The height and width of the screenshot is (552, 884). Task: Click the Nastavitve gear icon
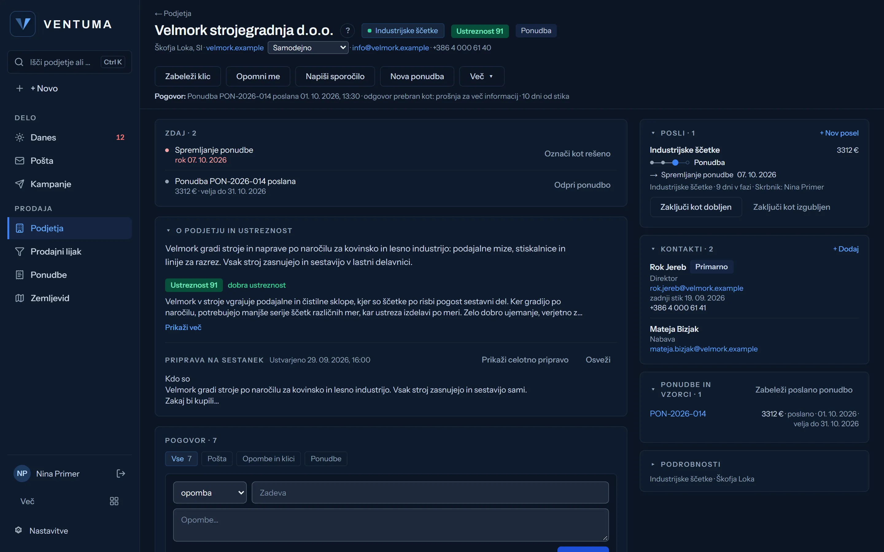19,530
